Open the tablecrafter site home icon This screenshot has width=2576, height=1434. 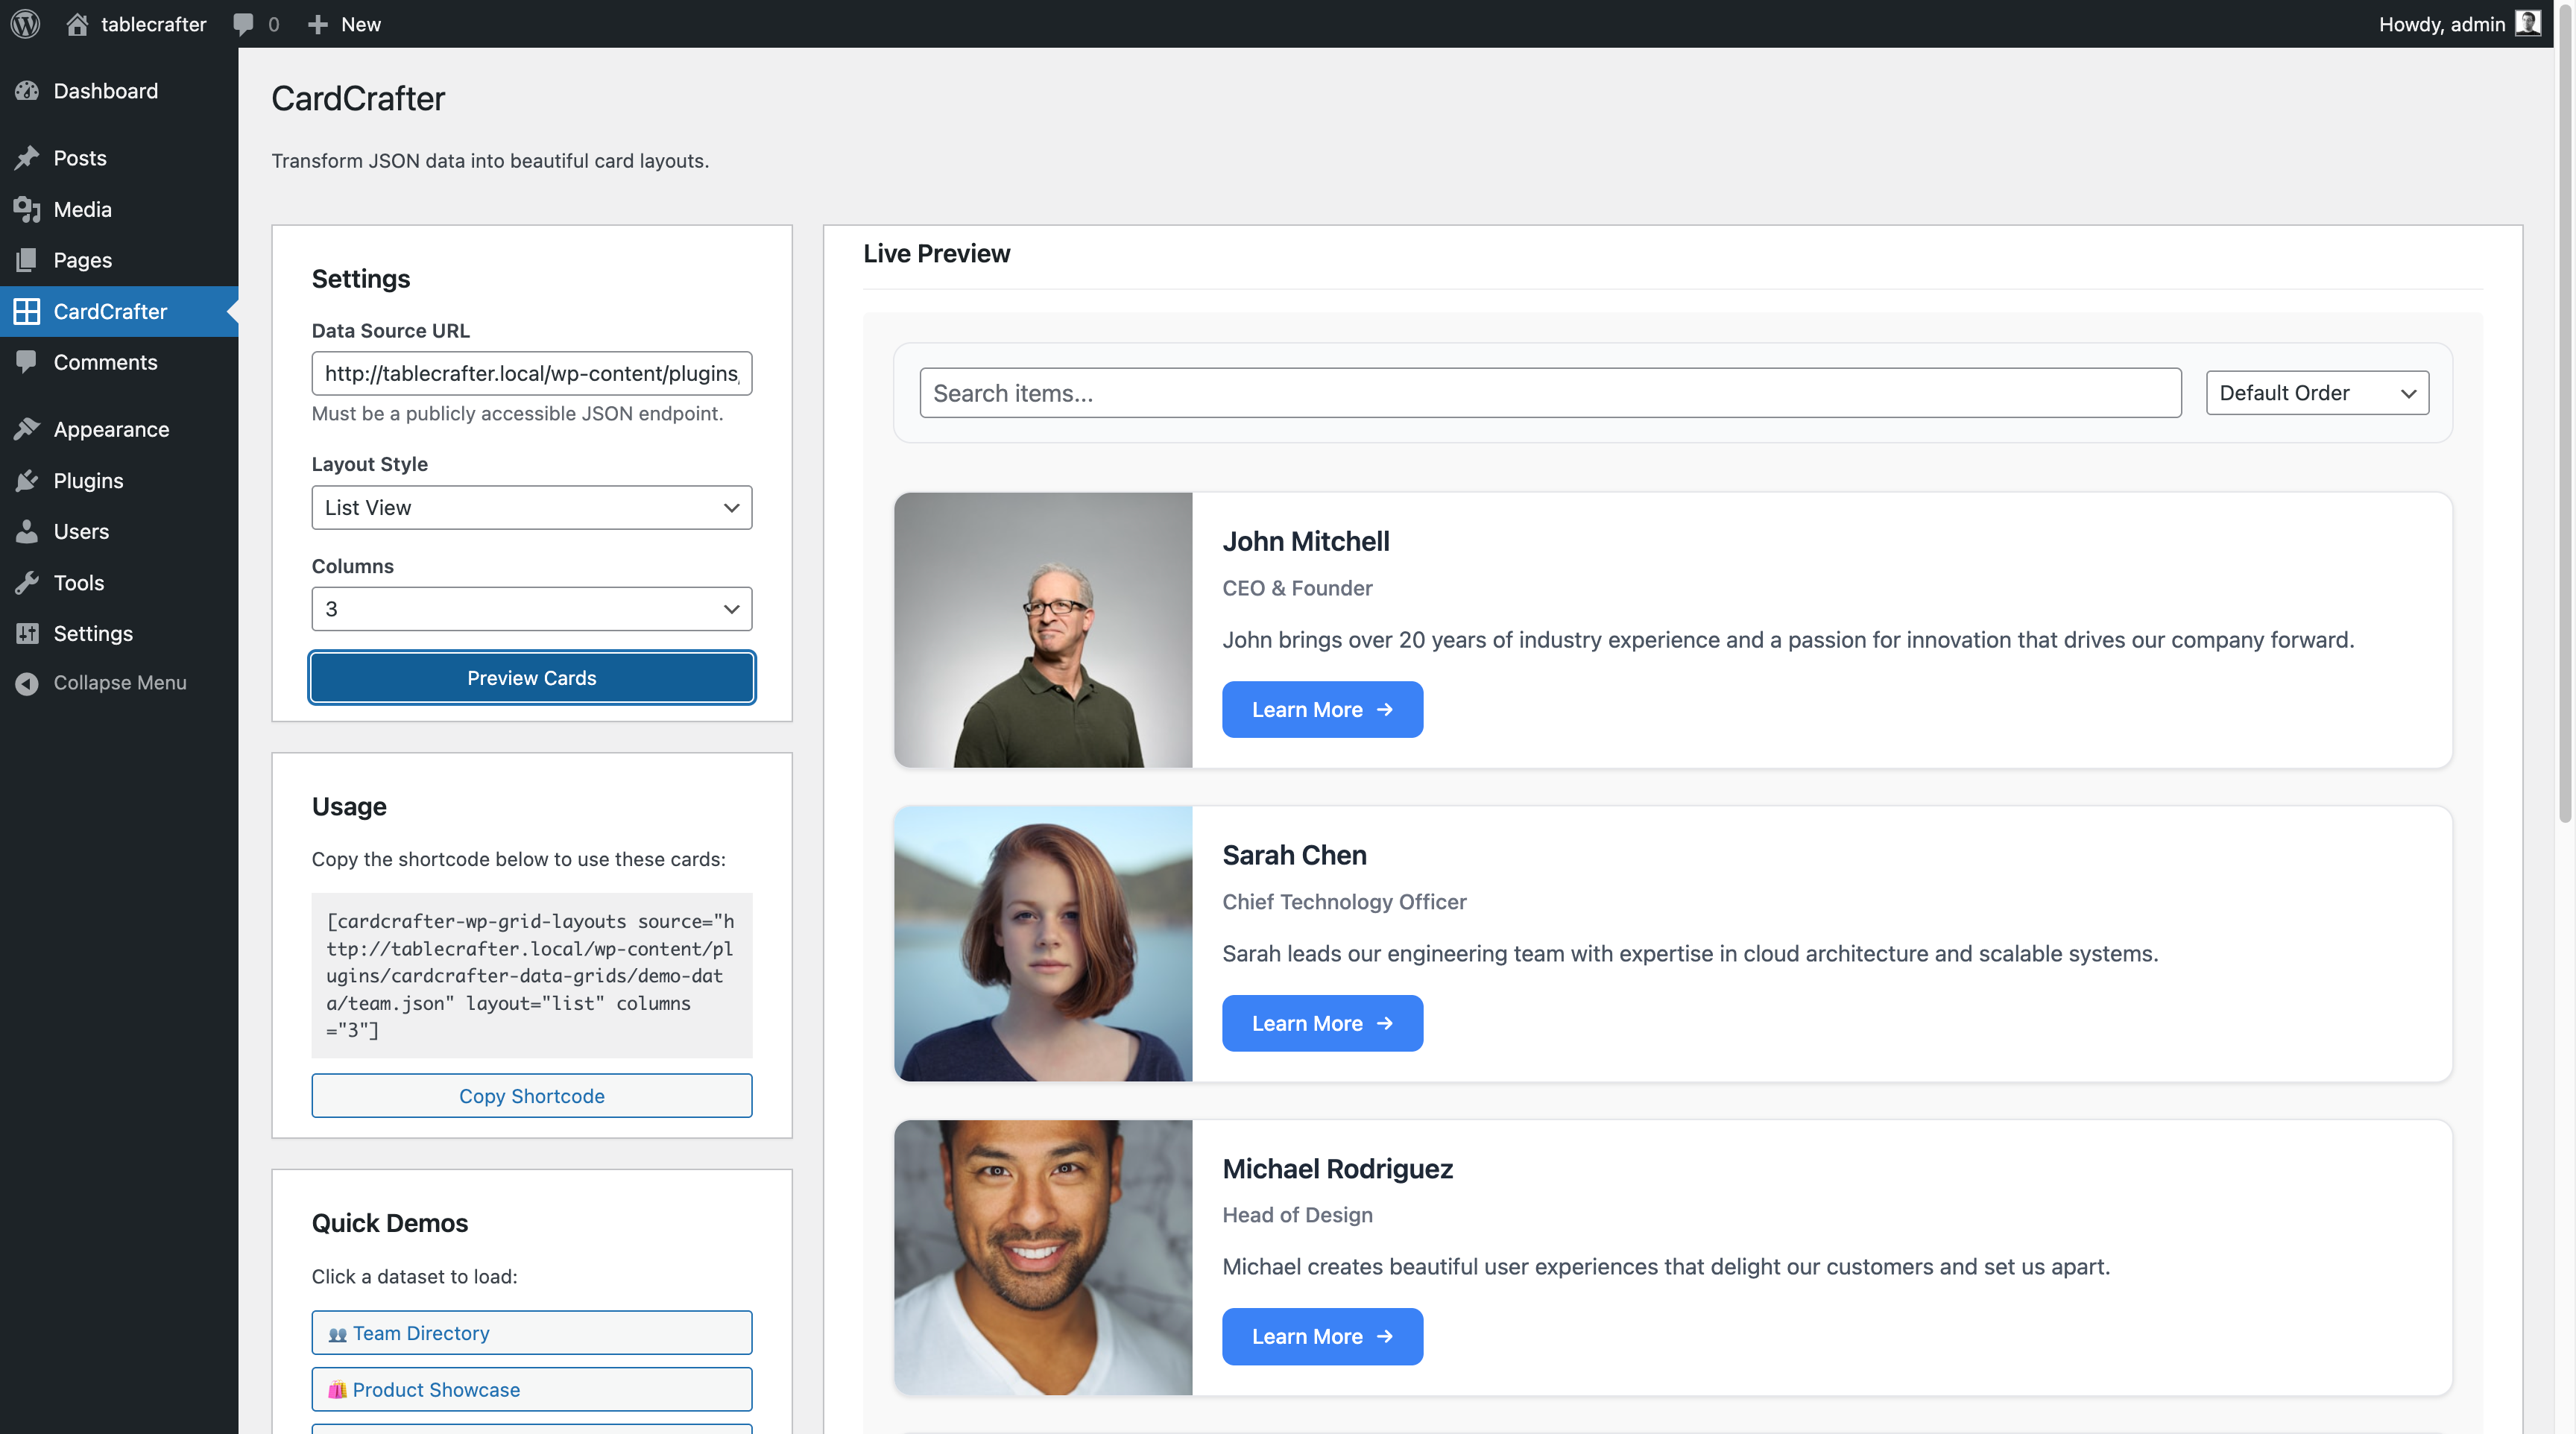click(x=77, y=24)
